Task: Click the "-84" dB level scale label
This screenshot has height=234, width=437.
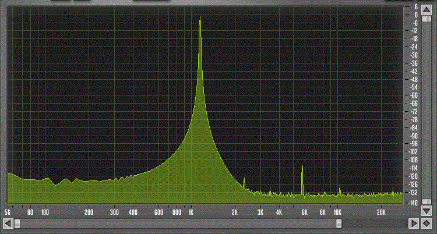Action: [414, 127]
